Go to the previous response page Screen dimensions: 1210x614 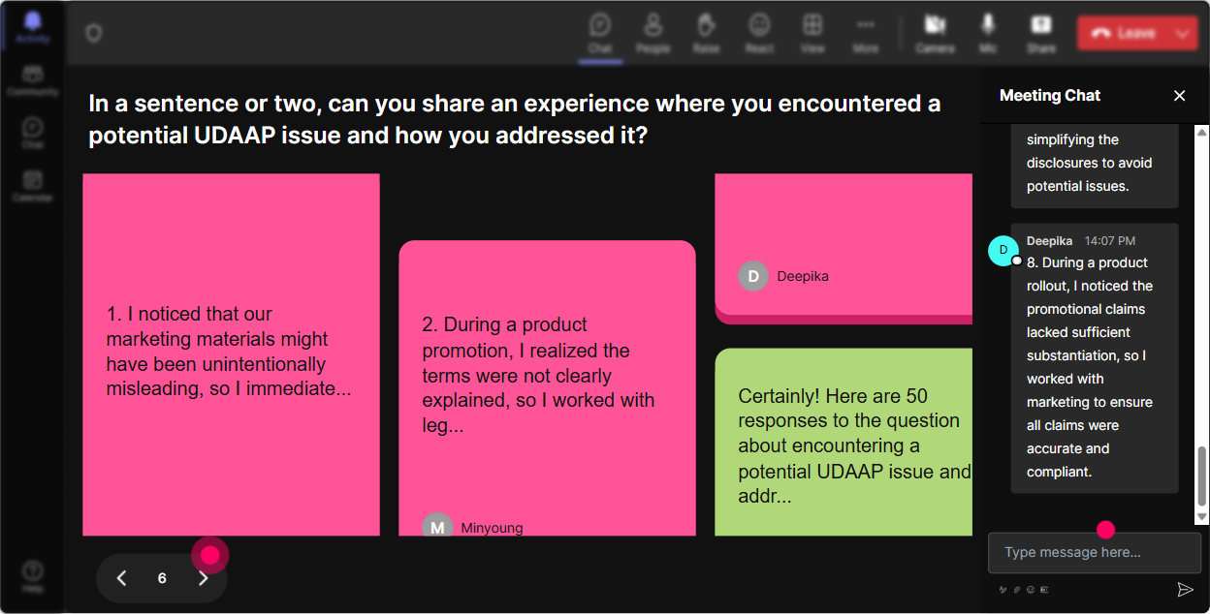point(121,578)
